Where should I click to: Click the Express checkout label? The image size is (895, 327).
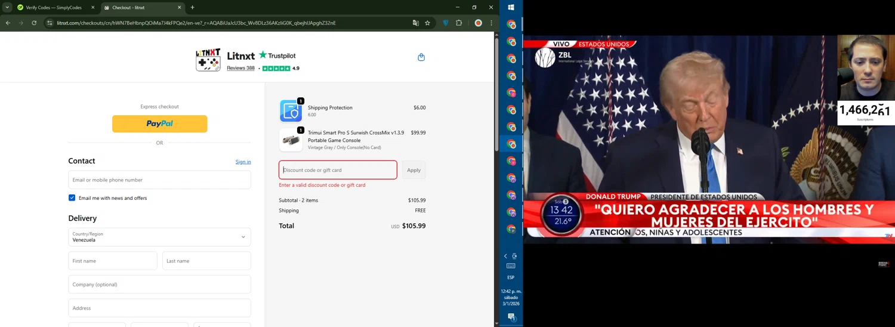coord(159,107)
